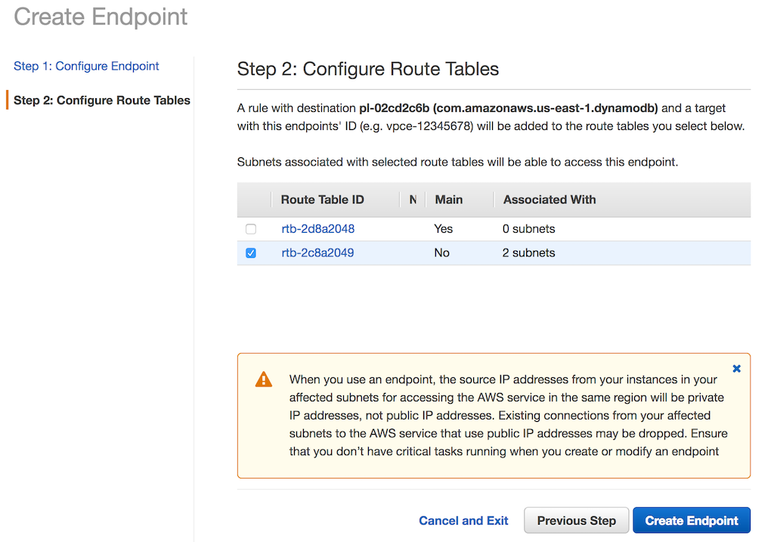Go to Step 1: Configure Endpoint
Viewport: 774px width, 542px height.
[x=86, y=67]
